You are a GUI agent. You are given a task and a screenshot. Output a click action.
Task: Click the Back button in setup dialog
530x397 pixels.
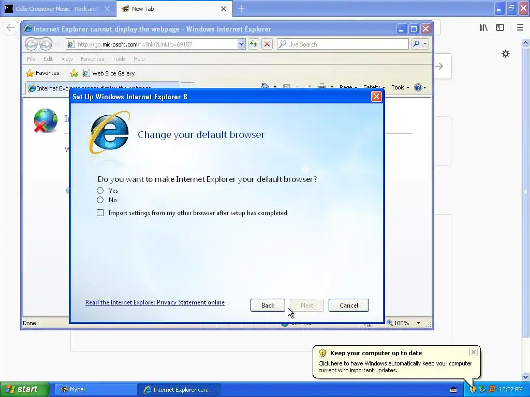(x=268, y=305)
